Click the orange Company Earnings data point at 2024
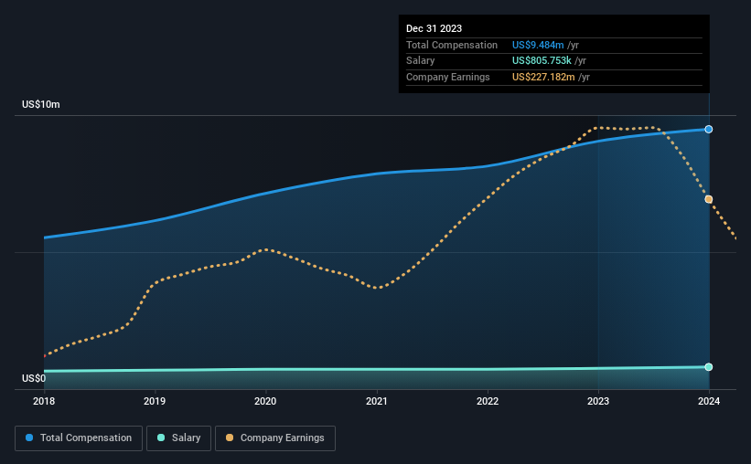 pyautogui.click(x=708, y=199)
